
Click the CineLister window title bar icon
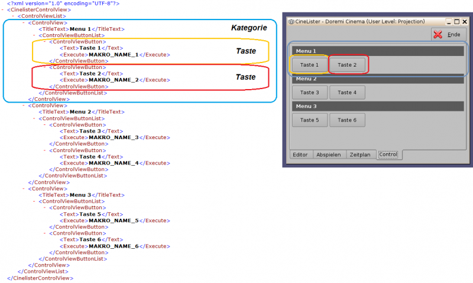291,21
